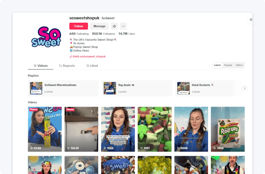Sort videos by Popular
The image size is (265, 174).
click(x=228, y=65)
